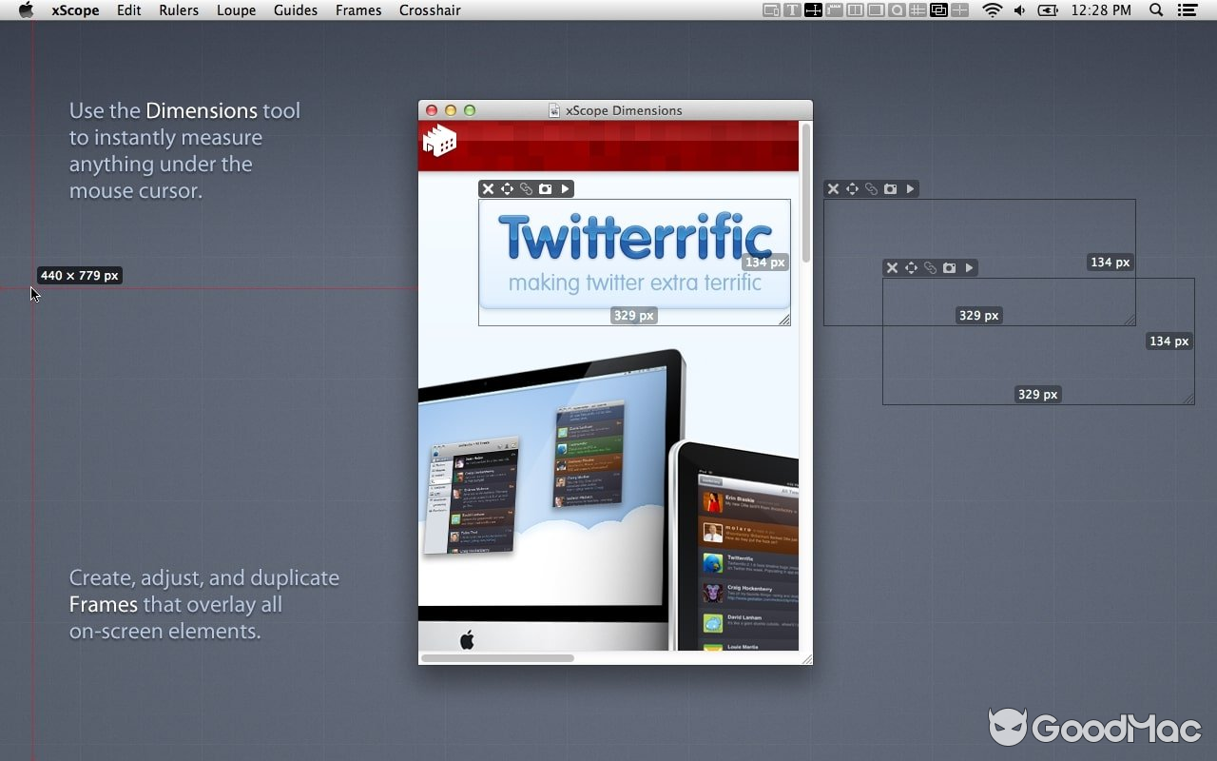
Task: Delete the frame using the X icon
Action: click(488, 188)
